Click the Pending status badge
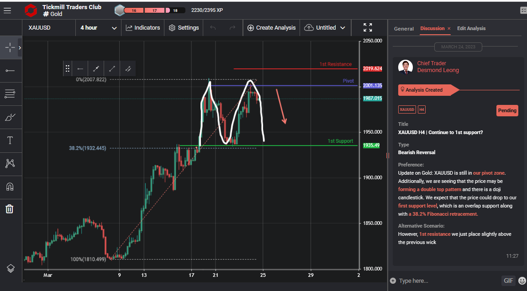 click(x=507, y=110)
